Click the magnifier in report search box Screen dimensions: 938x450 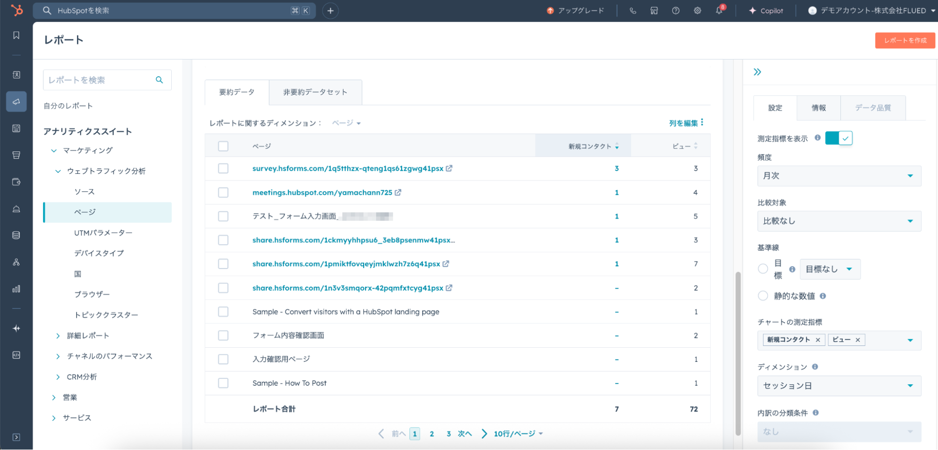pos(160,80)
